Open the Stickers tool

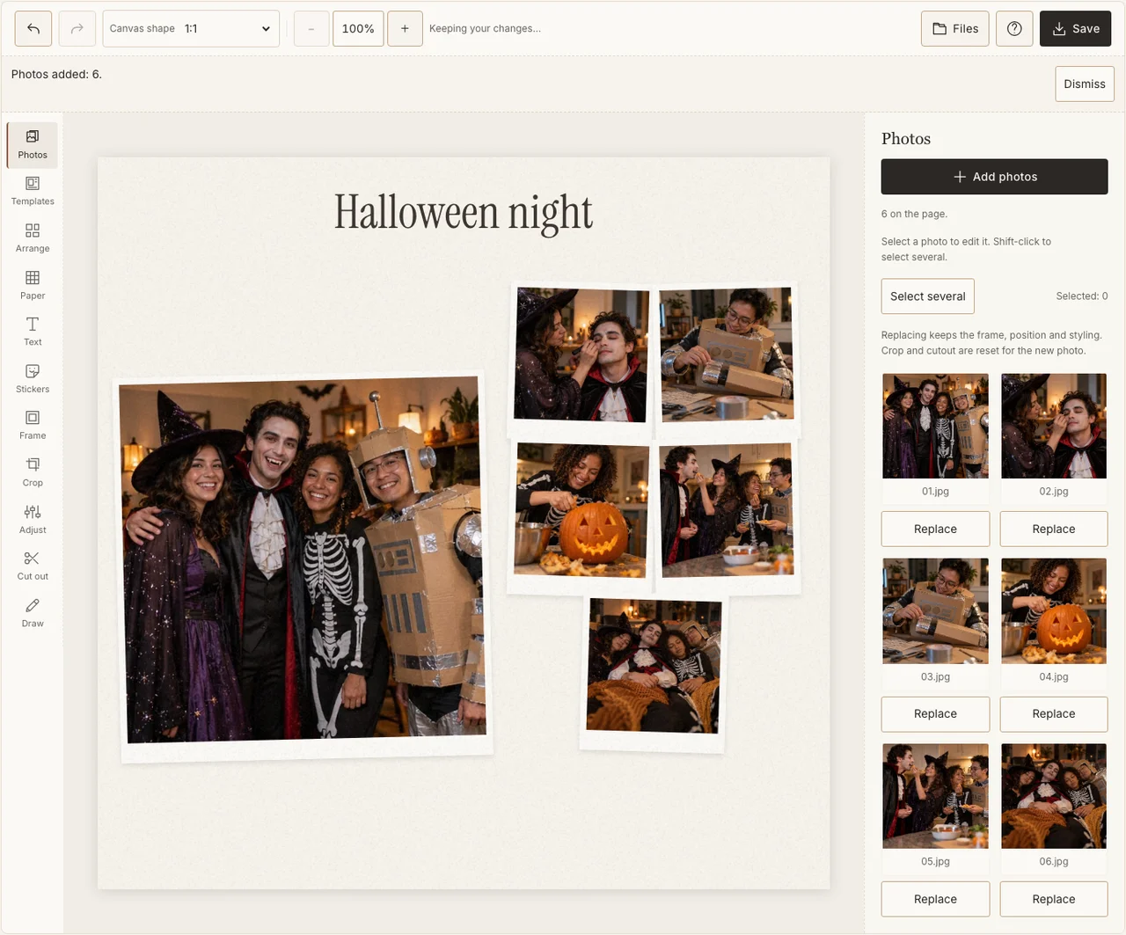tap(33, 379)
